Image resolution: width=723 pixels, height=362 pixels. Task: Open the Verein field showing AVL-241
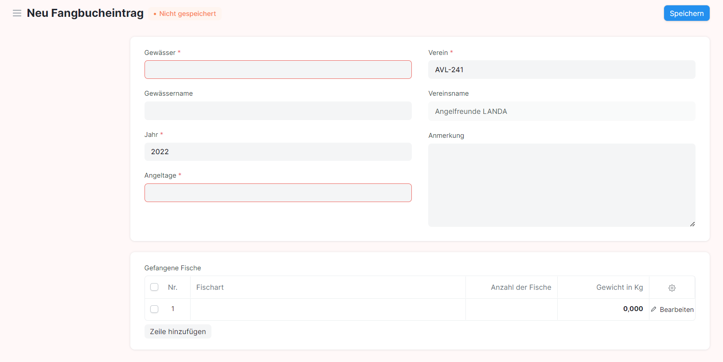(561, 70)
